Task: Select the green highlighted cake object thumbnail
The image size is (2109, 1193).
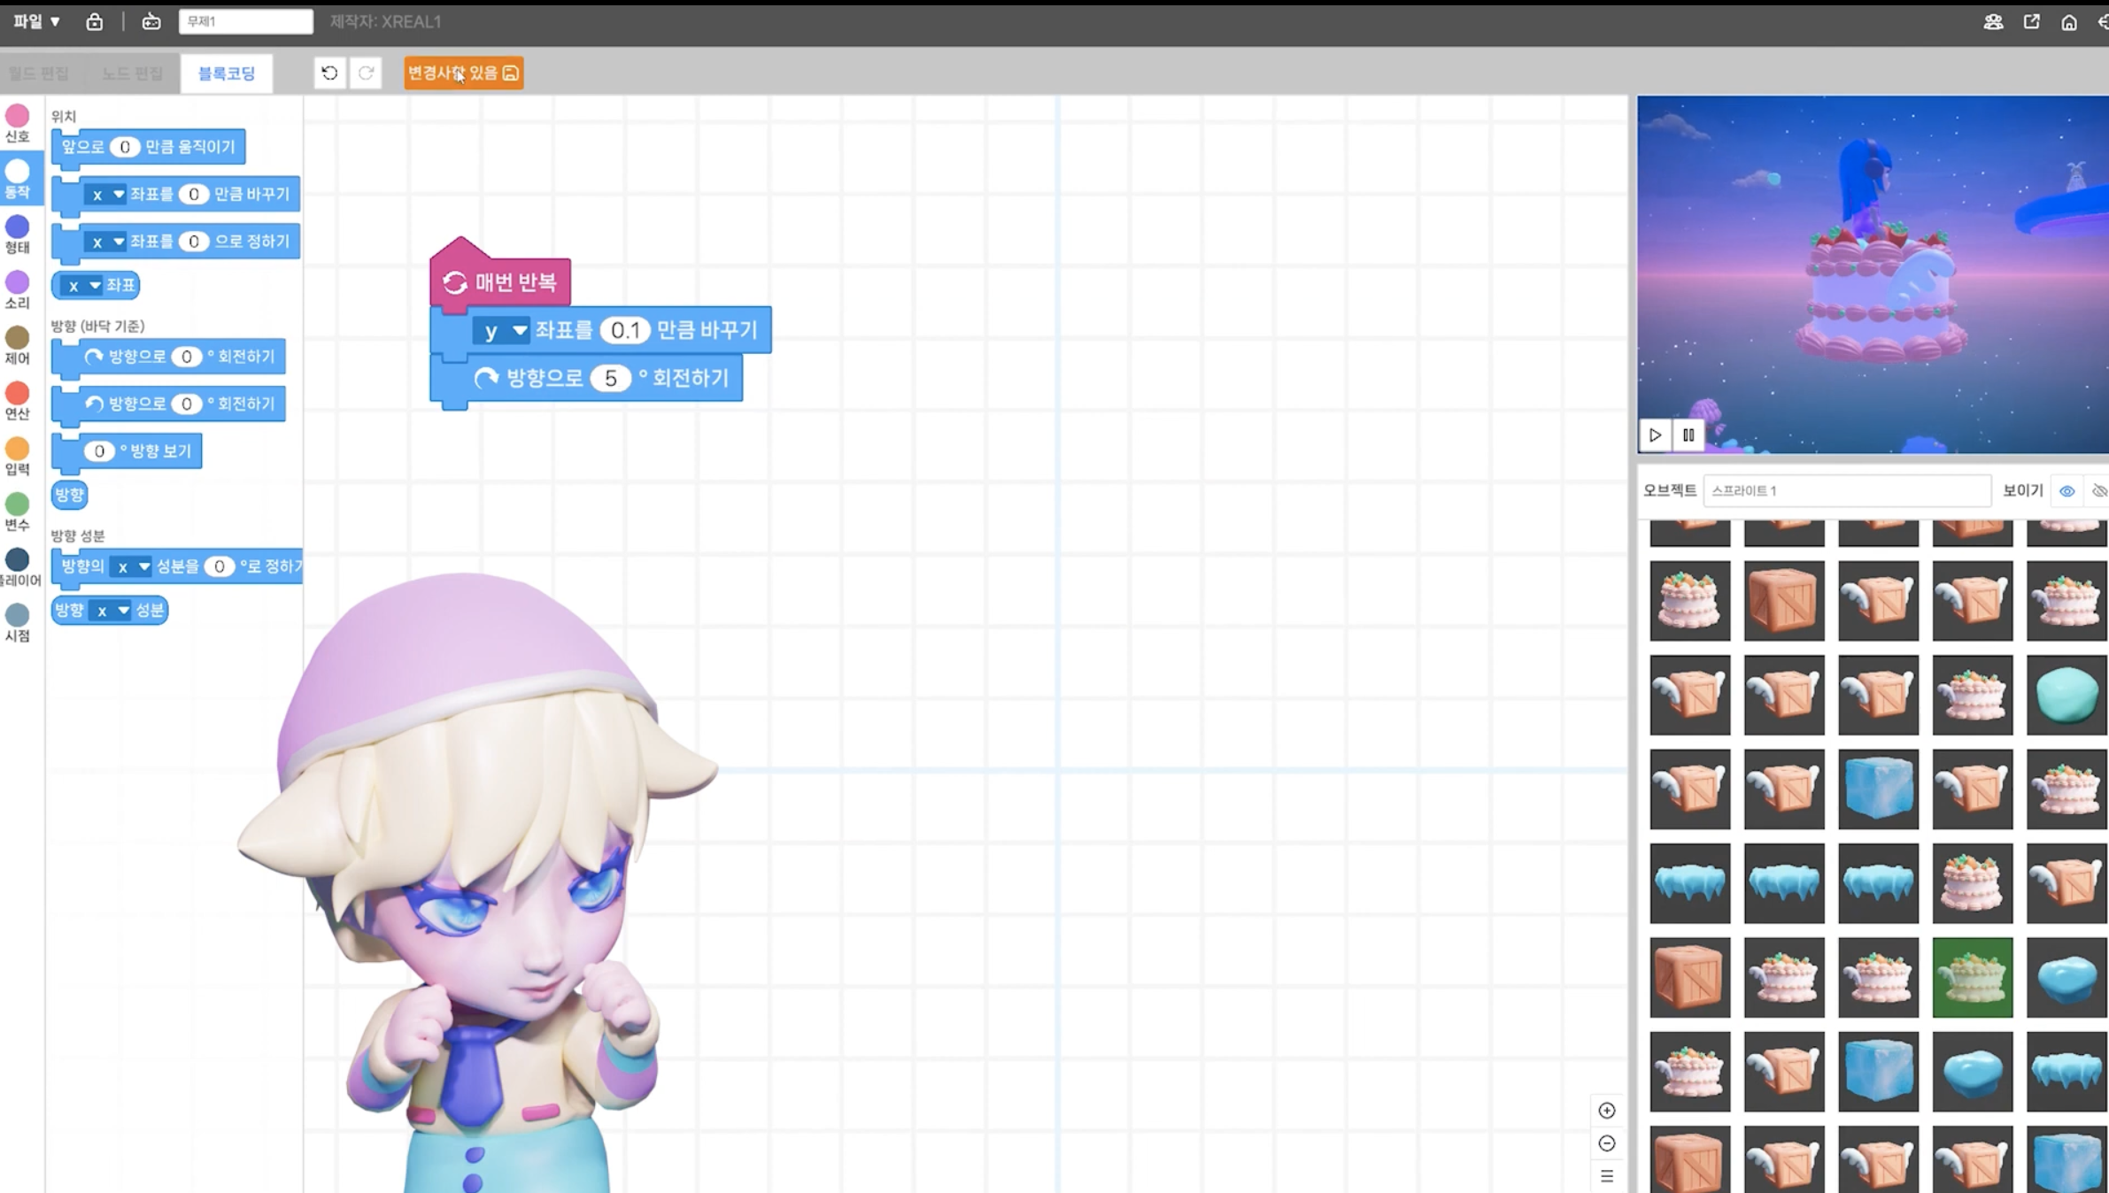Action: 1973,978
